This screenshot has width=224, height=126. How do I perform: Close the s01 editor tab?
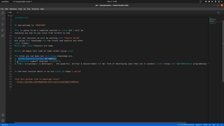18,13
